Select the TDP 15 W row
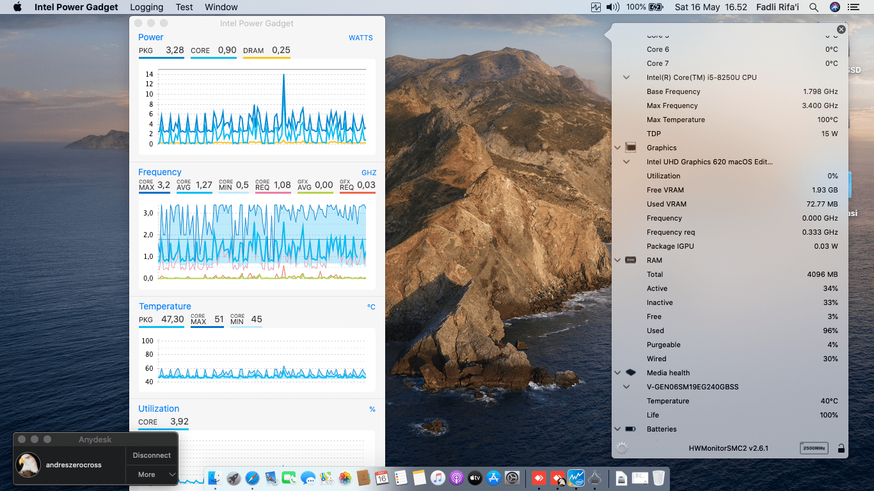The height and width of the screenshot is (491, 874). [x=730, y=134]
